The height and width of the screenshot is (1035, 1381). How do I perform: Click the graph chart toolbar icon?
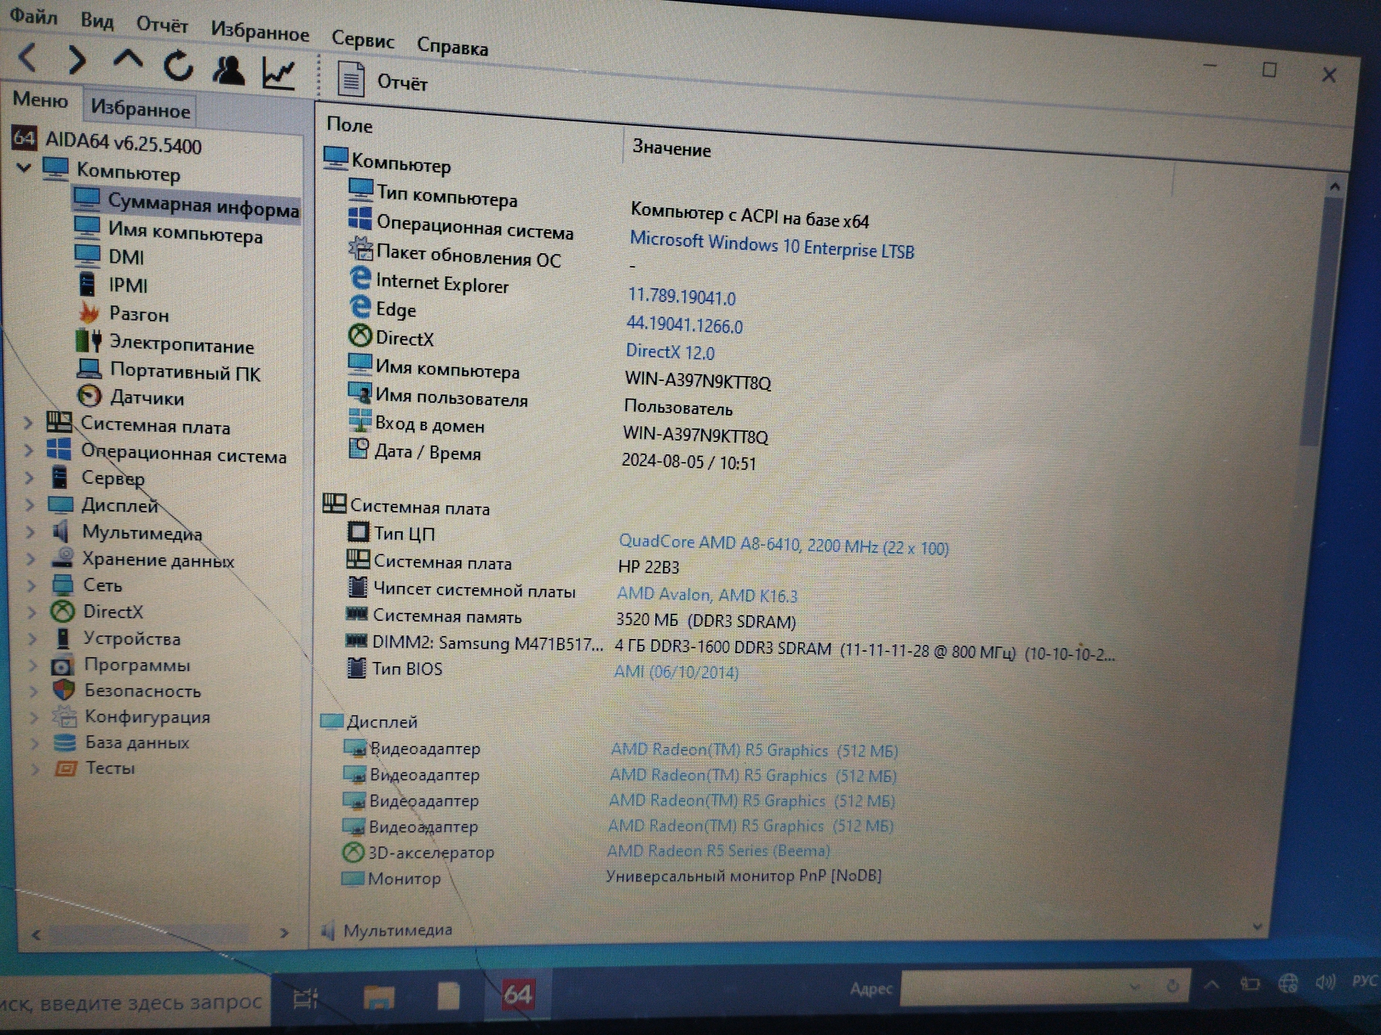(x=279, y=73)
